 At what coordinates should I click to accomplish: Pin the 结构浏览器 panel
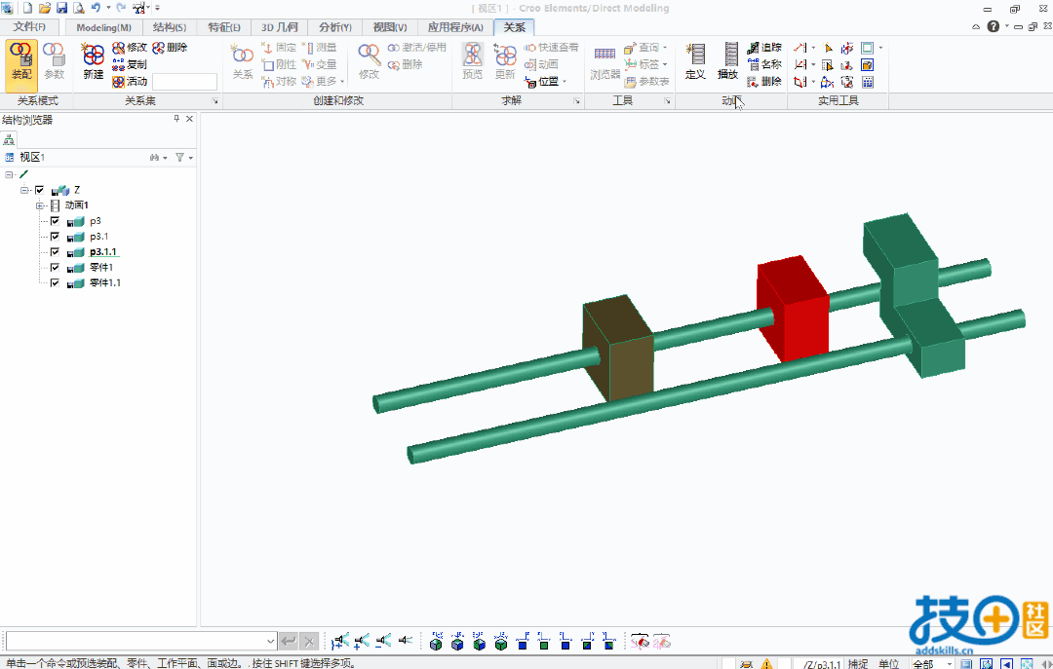pos(176,119)
